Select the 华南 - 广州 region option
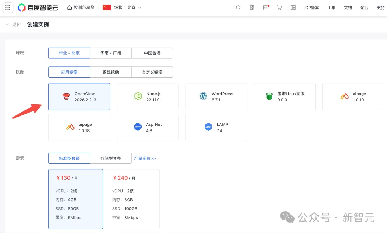387x233 pixels. point(111,53)
